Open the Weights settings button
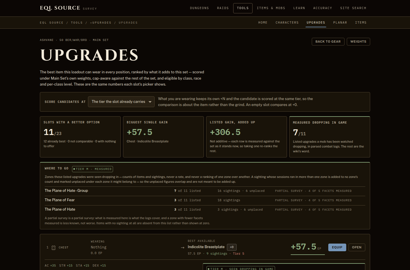 358,41
